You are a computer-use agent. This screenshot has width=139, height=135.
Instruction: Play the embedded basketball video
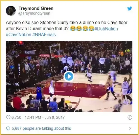(69, 77)
